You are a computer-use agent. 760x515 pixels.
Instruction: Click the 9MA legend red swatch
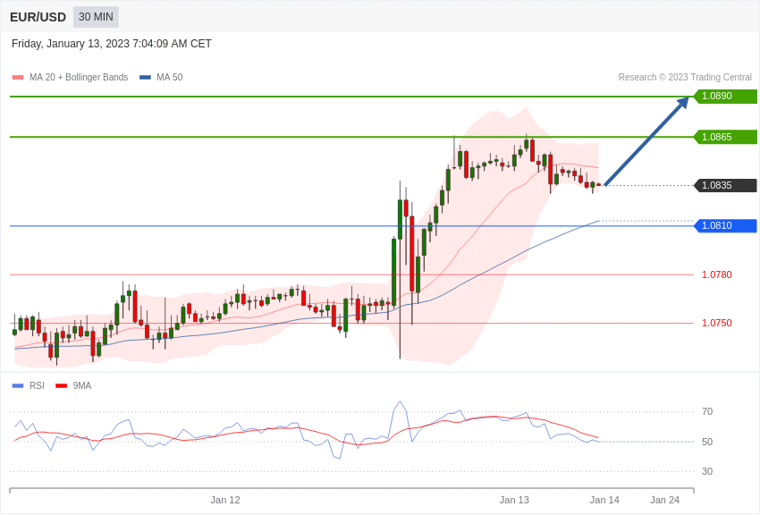[x=61, y=385]
